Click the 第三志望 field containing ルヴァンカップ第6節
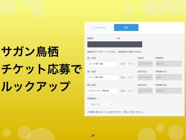The image size is (186, 140). (x=102, y=91)
